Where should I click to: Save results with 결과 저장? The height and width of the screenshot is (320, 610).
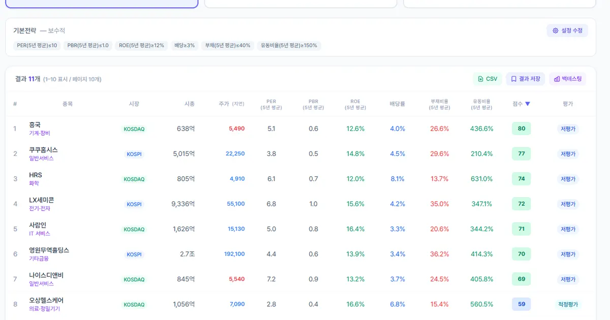pos(525,79)
